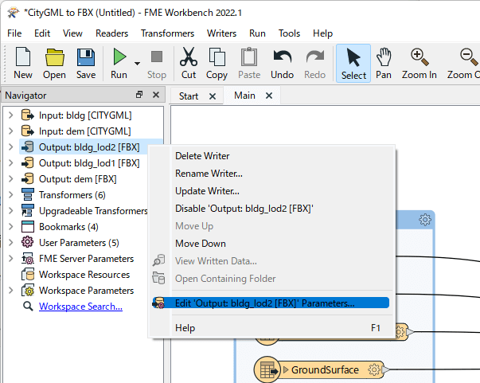Disable 'Output: bldg_lod2 [FBX]' writer

[x=244, y=209]
